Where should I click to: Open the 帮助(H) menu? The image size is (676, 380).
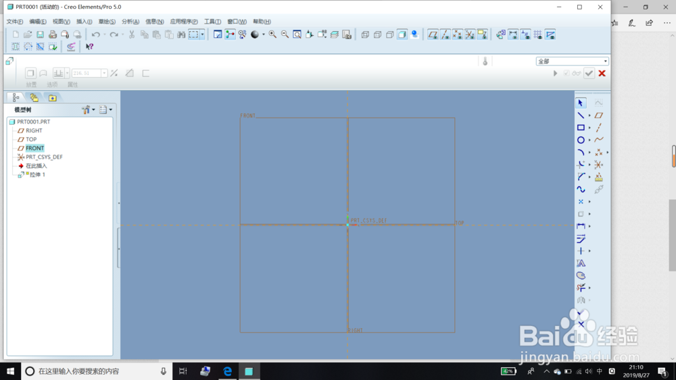[x=262, y=22]
